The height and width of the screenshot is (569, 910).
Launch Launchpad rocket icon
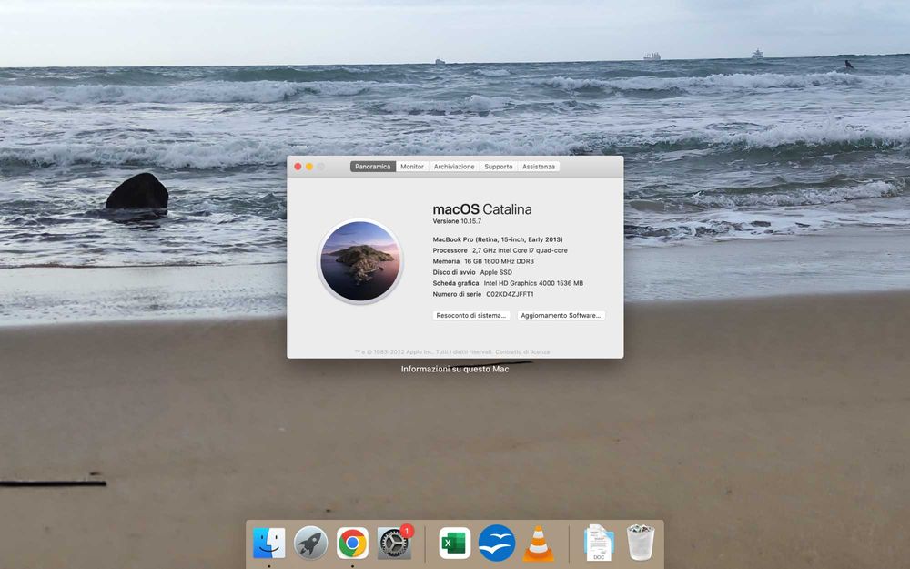(310, 544)
